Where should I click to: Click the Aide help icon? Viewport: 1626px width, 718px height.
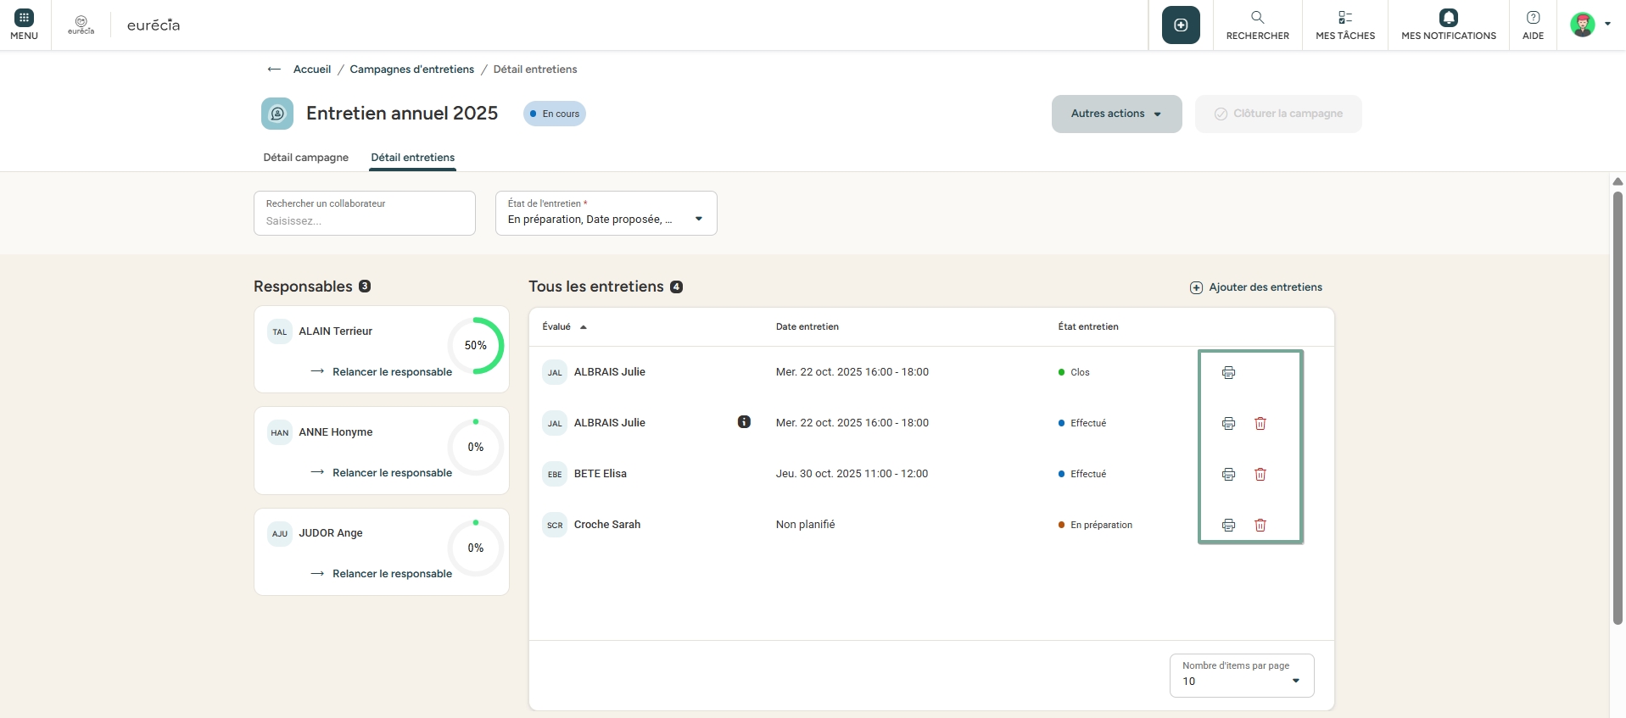pyautogui.click(x=1533, y=18)
